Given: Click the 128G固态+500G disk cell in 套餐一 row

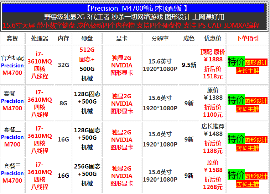Looking at the screenshot, I should click(x=87, y=102).
